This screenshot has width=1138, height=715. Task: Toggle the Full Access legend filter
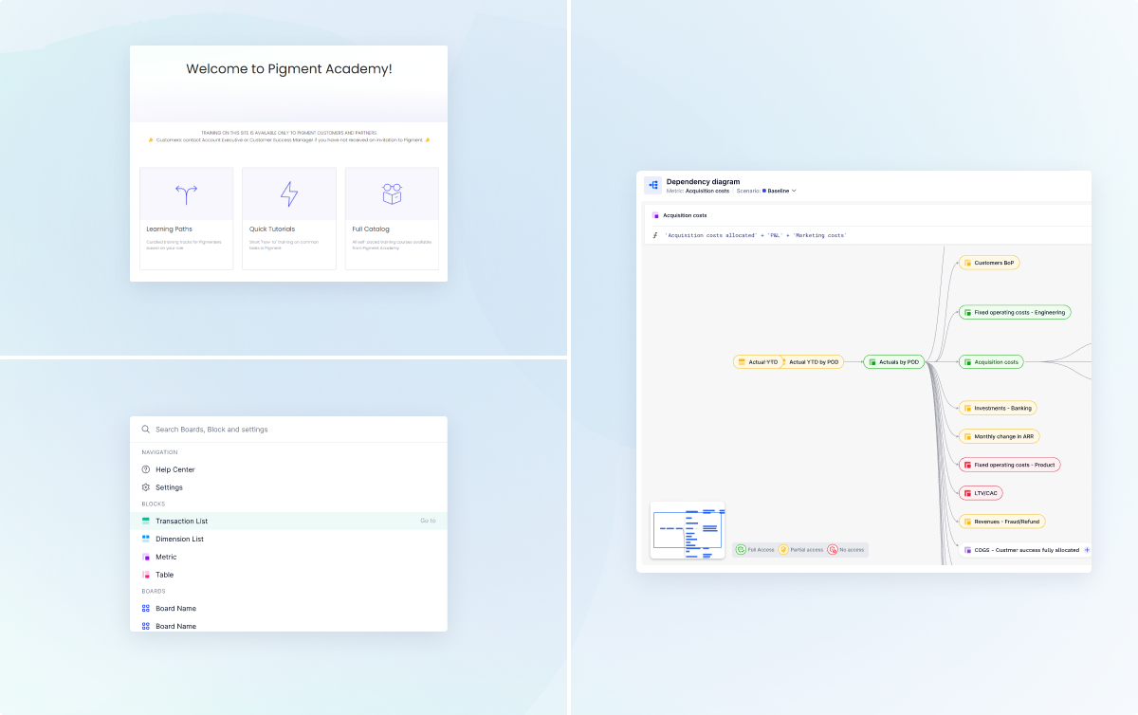(755, 550)
